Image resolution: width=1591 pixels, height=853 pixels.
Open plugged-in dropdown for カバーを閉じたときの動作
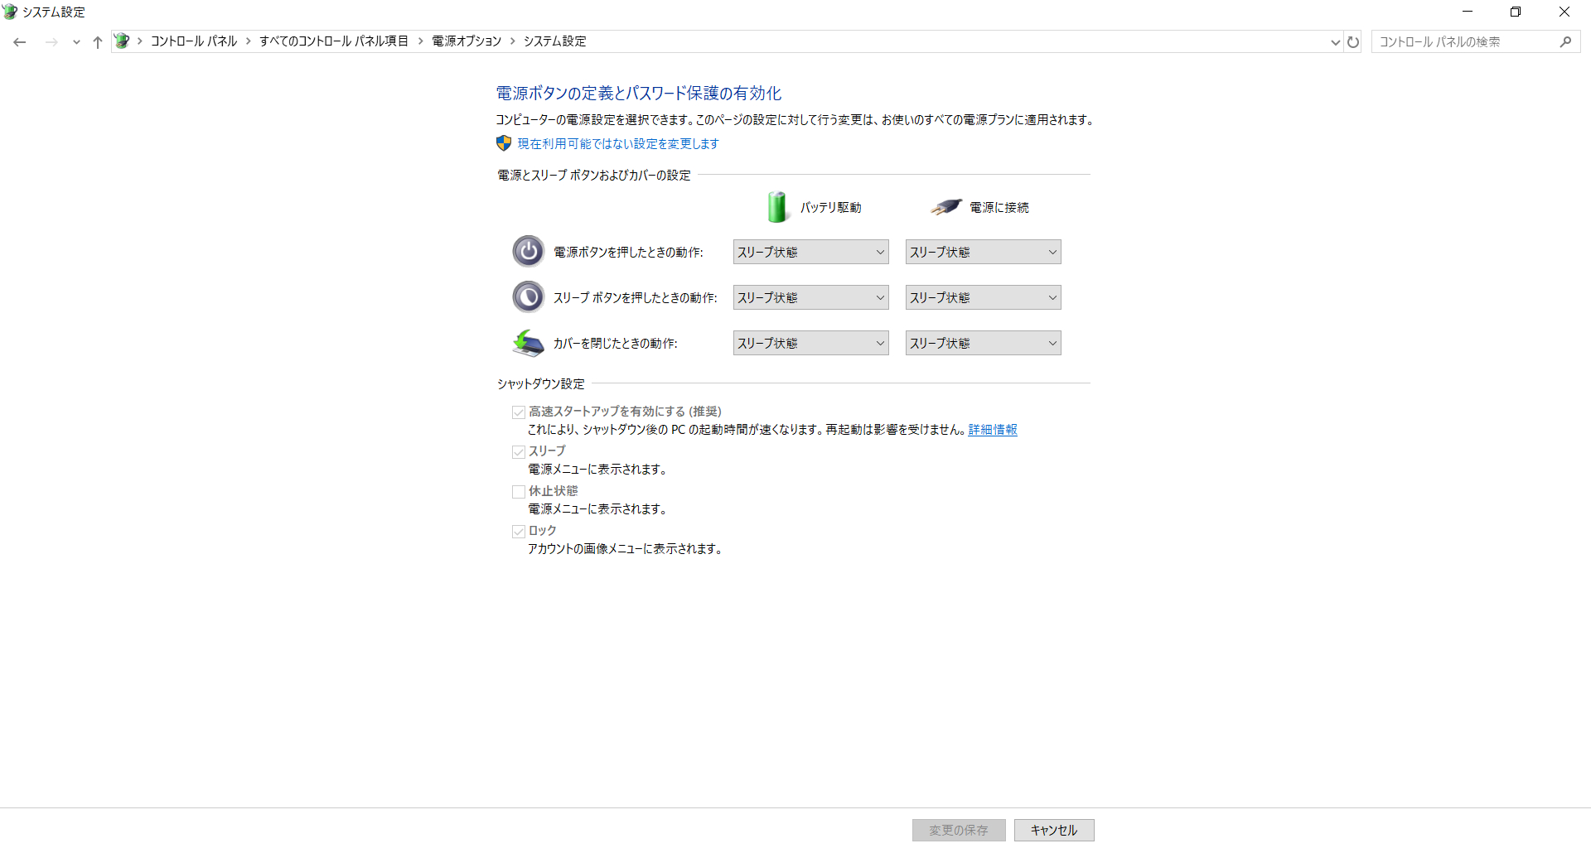984,343
